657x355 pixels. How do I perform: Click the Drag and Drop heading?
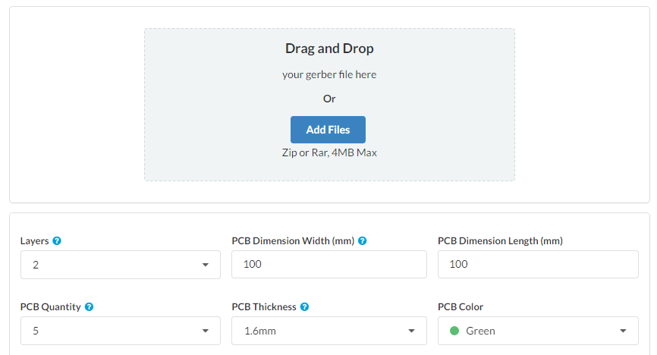(329, 49)
